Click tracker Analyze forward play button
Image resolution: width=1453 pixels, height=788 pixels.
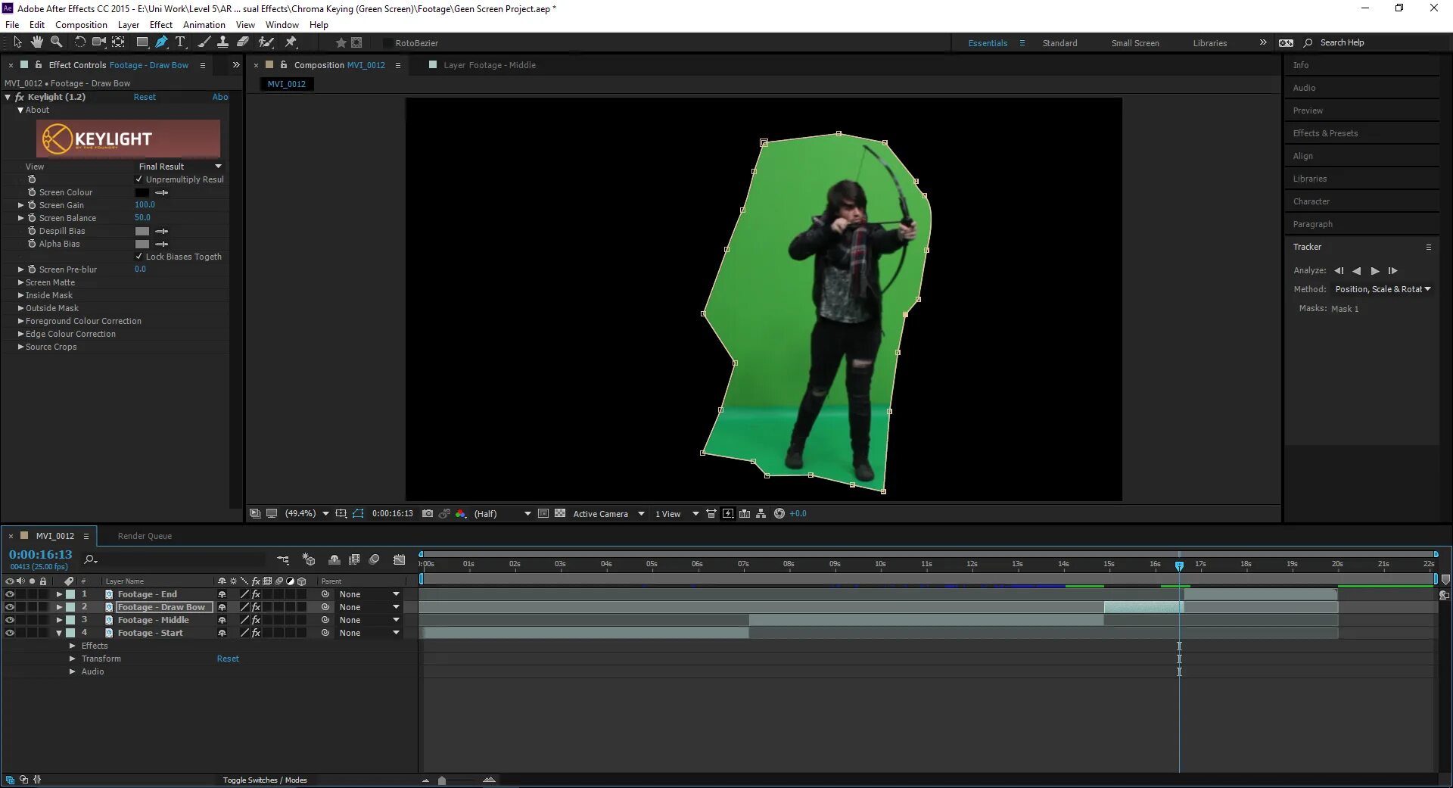[x=1375, y=270]
